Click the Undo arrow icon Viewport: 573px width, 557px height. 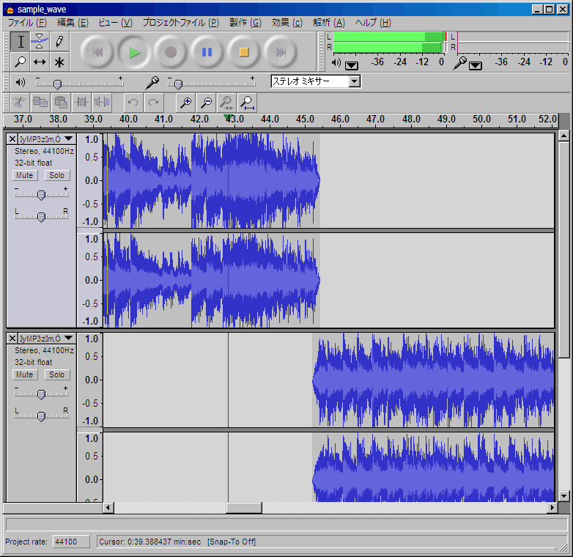pos(133,103)
